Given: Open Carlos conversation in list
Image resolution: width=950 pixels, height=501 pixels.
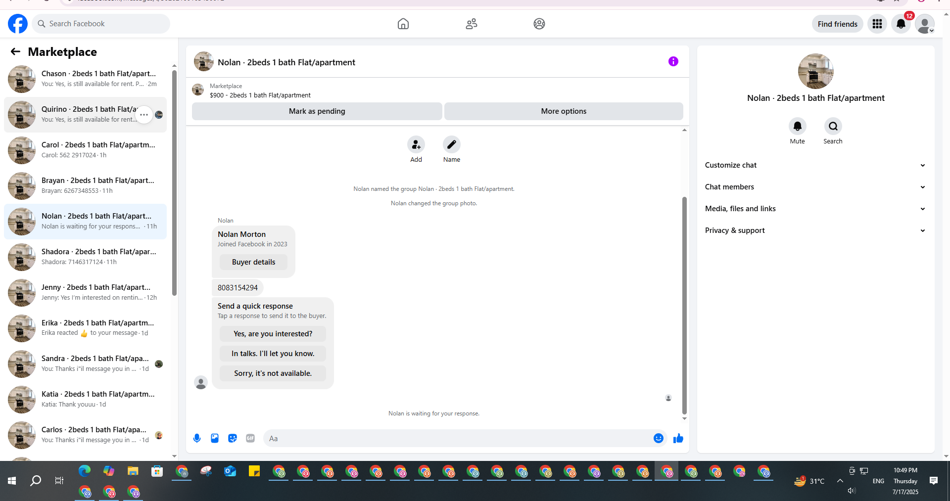Looking at the screenshot, I should coord(85,435).
